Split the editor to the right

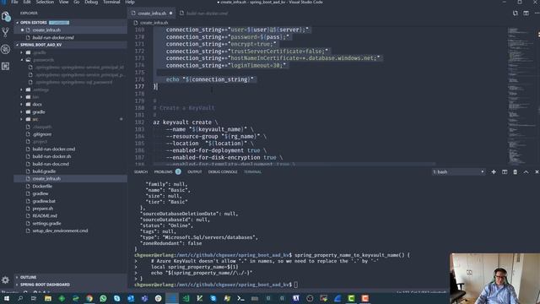tap(526, 14)
